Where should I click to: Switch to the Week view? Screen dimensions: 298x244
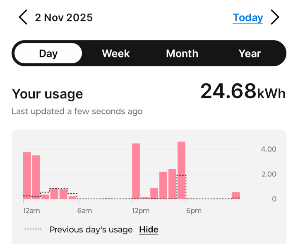click(116, 53)
